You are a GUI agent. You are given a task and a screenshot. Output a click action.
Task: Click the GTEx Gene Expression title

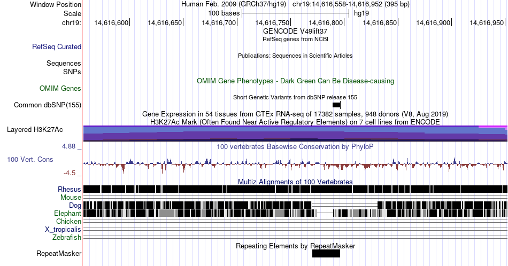295,114
